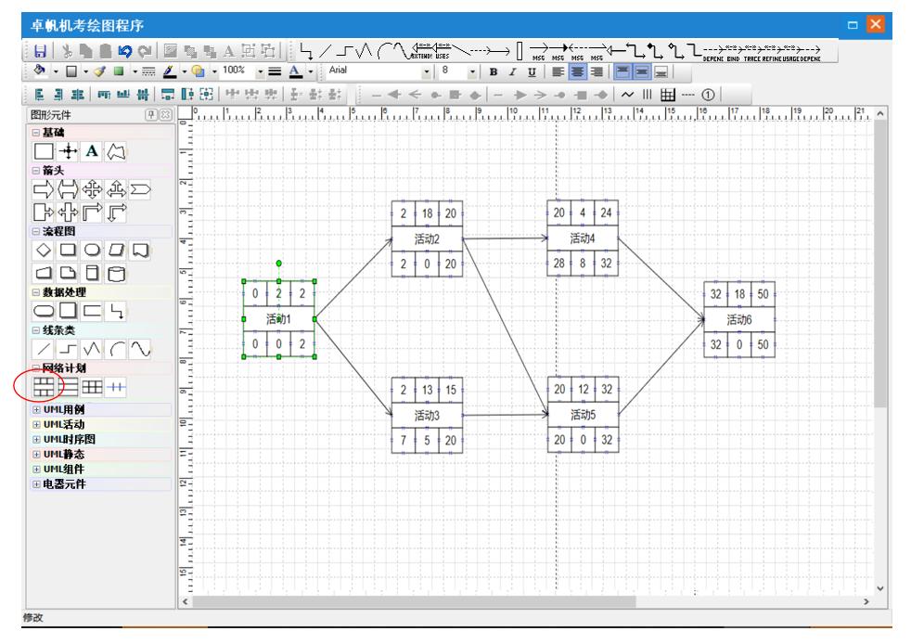Click the format painter brush icon
This screenshot has width=911, height=644.
coord(100,71)
